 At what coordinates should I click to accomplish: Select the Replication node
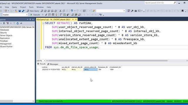tap(5, 38)
